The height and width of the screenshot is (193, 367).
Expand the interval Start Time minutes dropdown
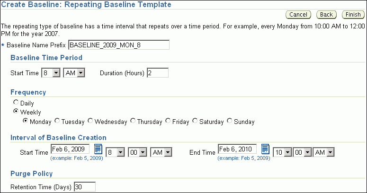[138, 152]
